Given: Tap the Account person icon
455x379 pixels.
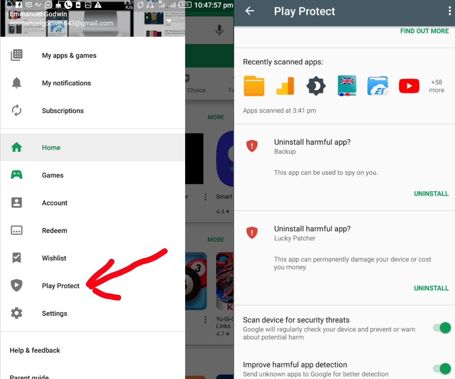Looking at the screenshot, I should pos(17,203).
